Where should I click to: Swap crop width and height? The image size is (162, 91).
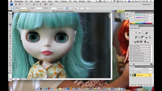(28, 8)
